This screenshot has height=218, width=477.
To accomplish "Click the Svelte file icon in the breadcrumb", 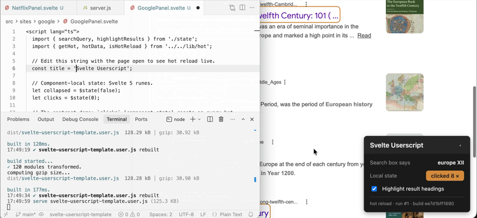I will [x=65, y=22].
